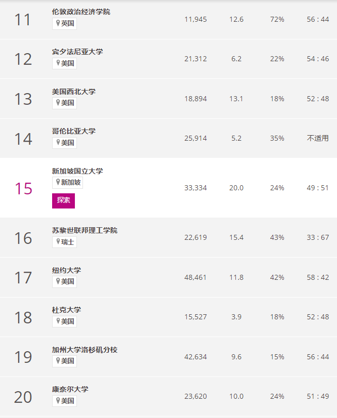Open 美国西北大学 university link
Screen dimensions: 337x418
[74, 92]
